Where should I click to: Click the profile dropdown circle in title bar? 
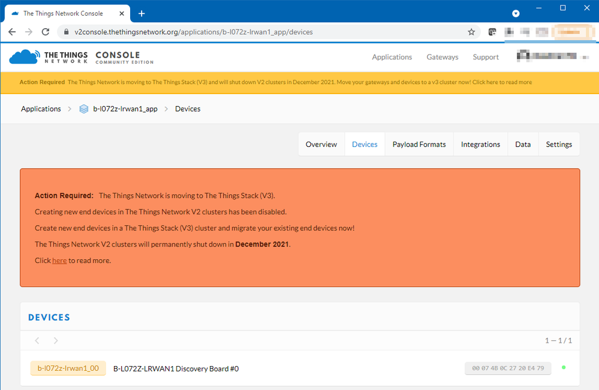516,13
